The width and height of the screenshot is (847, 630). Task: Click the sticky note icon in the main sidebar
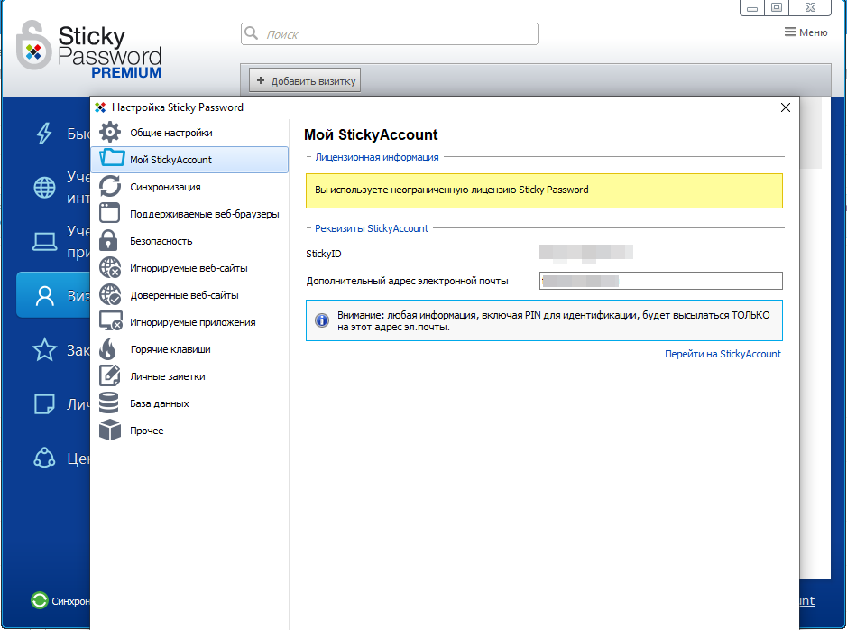(x=44, y=403)
